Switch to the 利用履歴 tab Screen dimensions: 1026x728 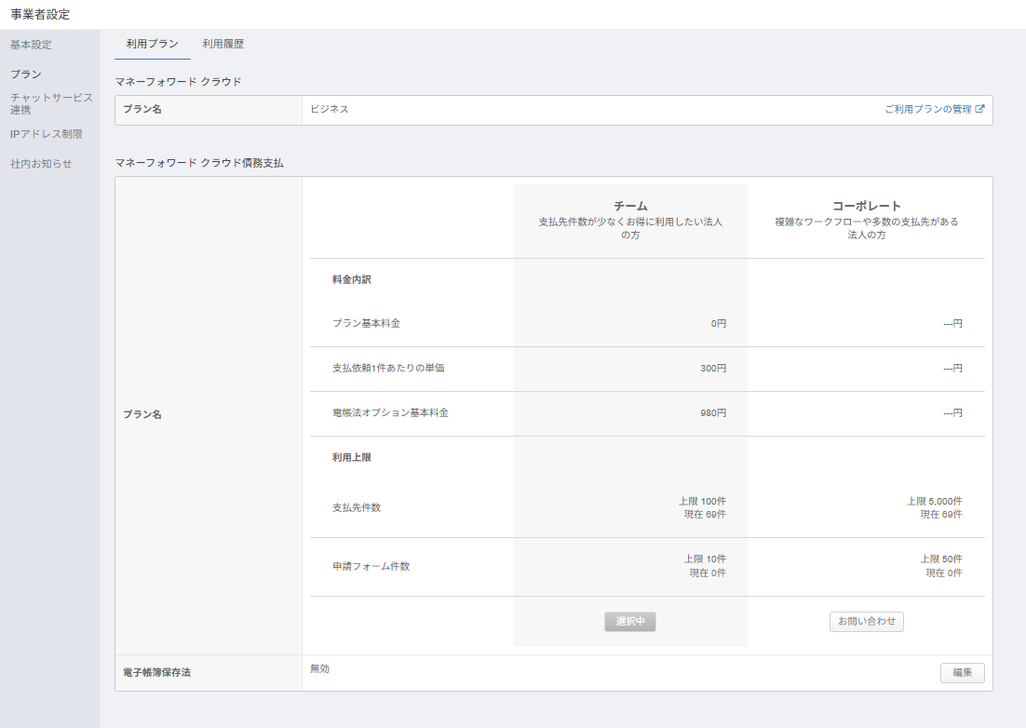pyautogui.click(x=223, y=44)
